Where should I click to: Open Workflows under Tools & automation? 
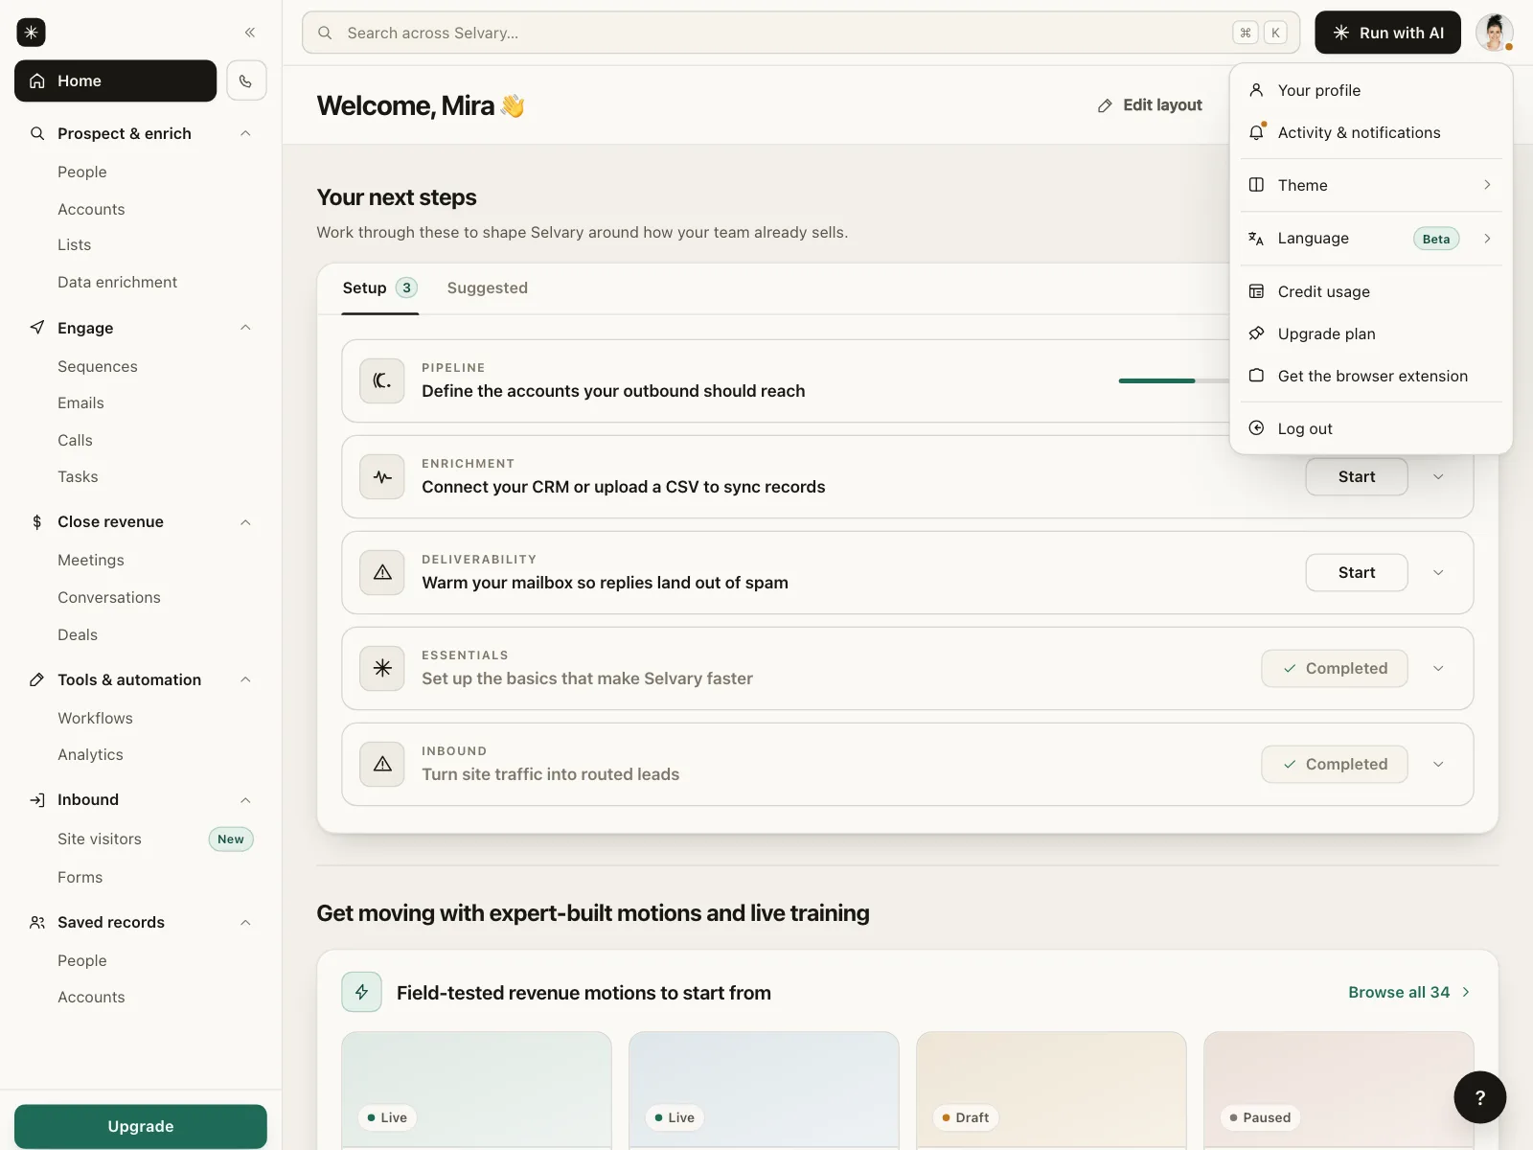pyautogui.click(x=95, y=718)
